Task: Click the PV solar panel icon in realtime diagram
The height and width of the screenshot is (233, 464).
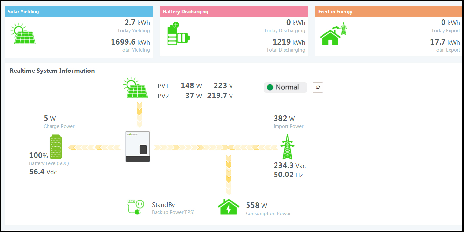Action: point(136,88)
